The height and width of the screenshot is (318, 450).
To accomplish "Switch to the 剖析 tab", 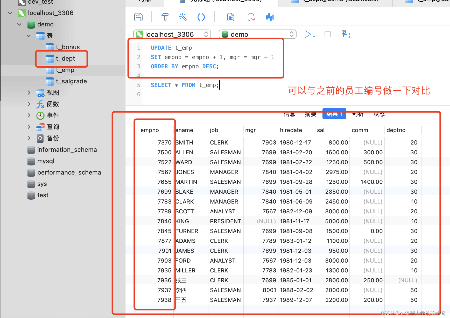I will (358, 114).
